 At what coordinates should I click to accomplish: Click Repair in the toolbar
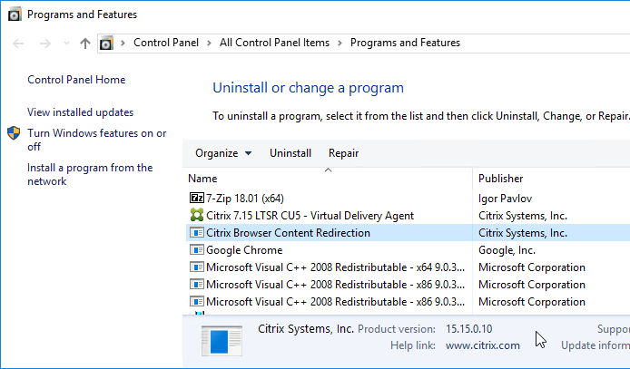tap(343, 153)
